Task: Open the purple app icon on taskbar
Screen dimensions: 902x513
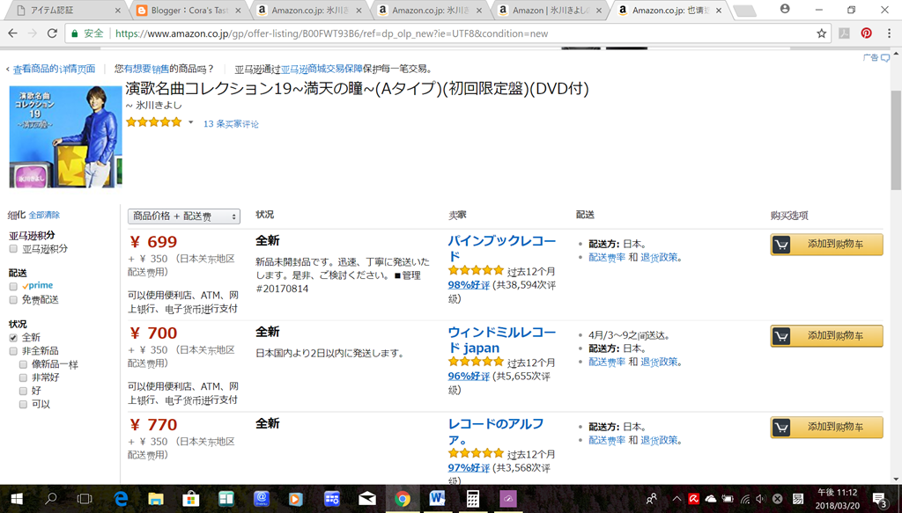Action: pyautogui.click(x=508, y=499)
